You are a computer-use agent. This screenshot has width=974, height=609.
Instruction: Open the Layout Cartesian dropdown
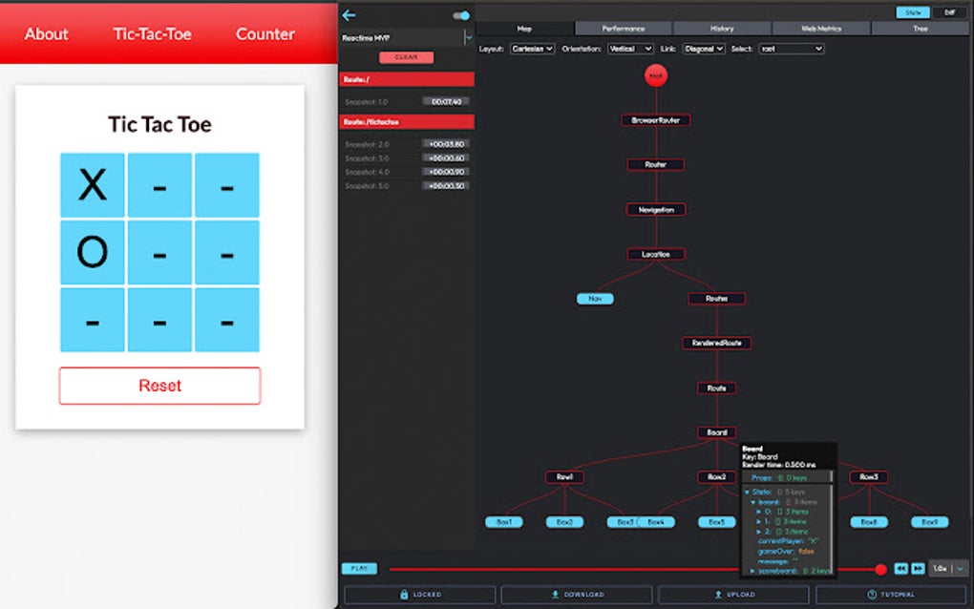point(532,49)
